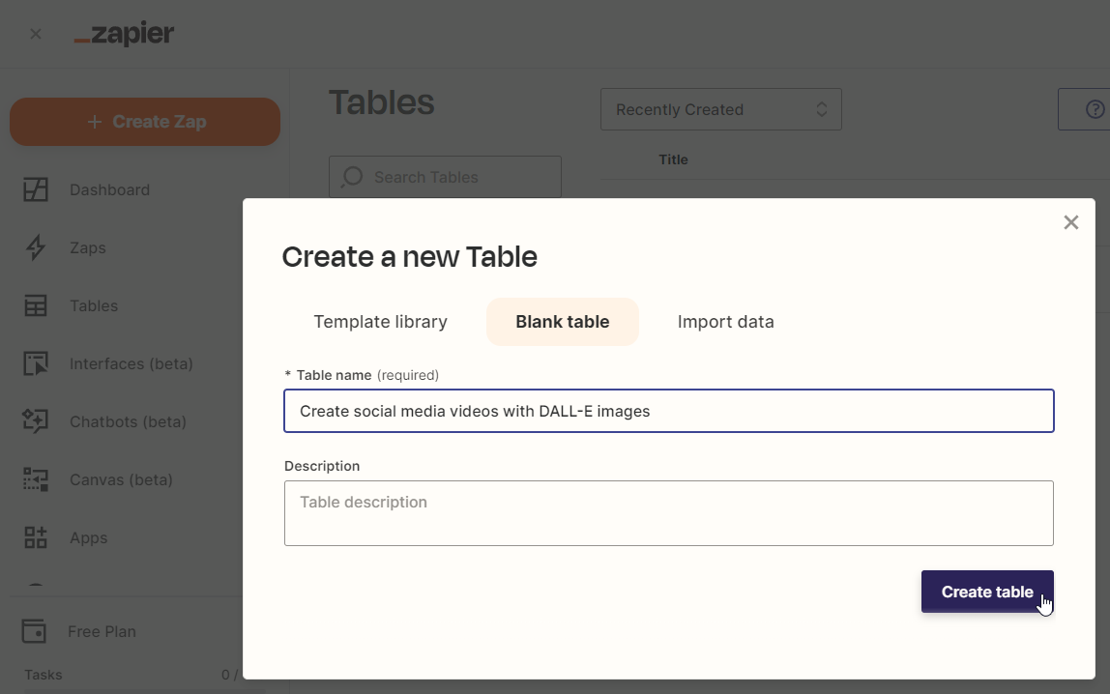Open Interfaces (beta) sidebar icon
The image size is (1110, 694).
[36, 363]
